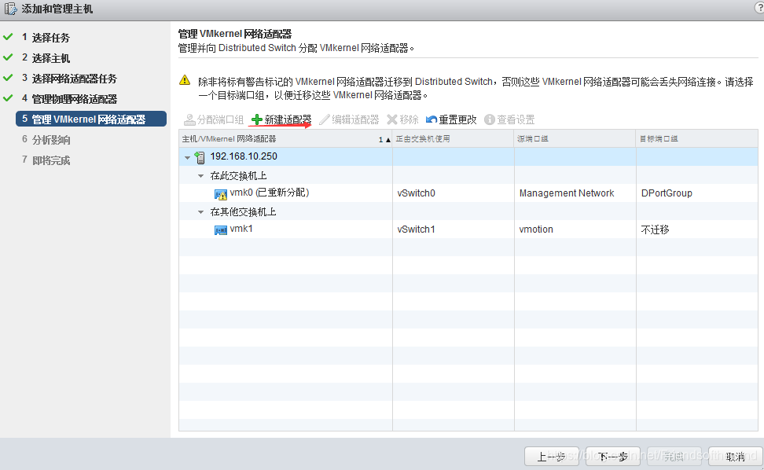Click the 完成 finish button

(x=674, y=457)
